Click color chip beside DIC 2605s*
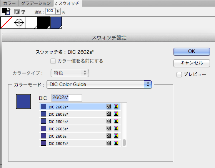The image size is (215, 168). click(x=43, y=128)
